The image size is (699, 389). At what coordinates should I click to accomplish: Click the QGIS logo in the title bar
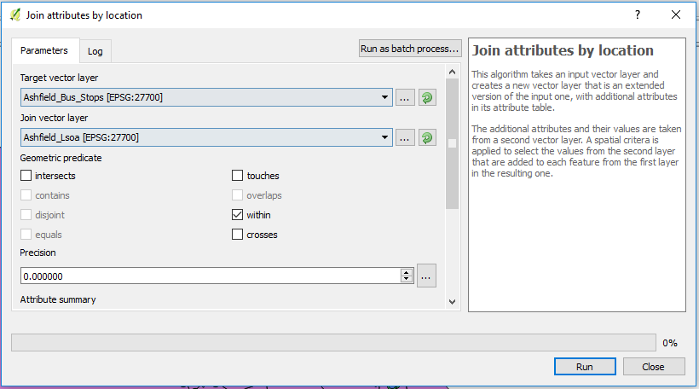click(15, 15)
